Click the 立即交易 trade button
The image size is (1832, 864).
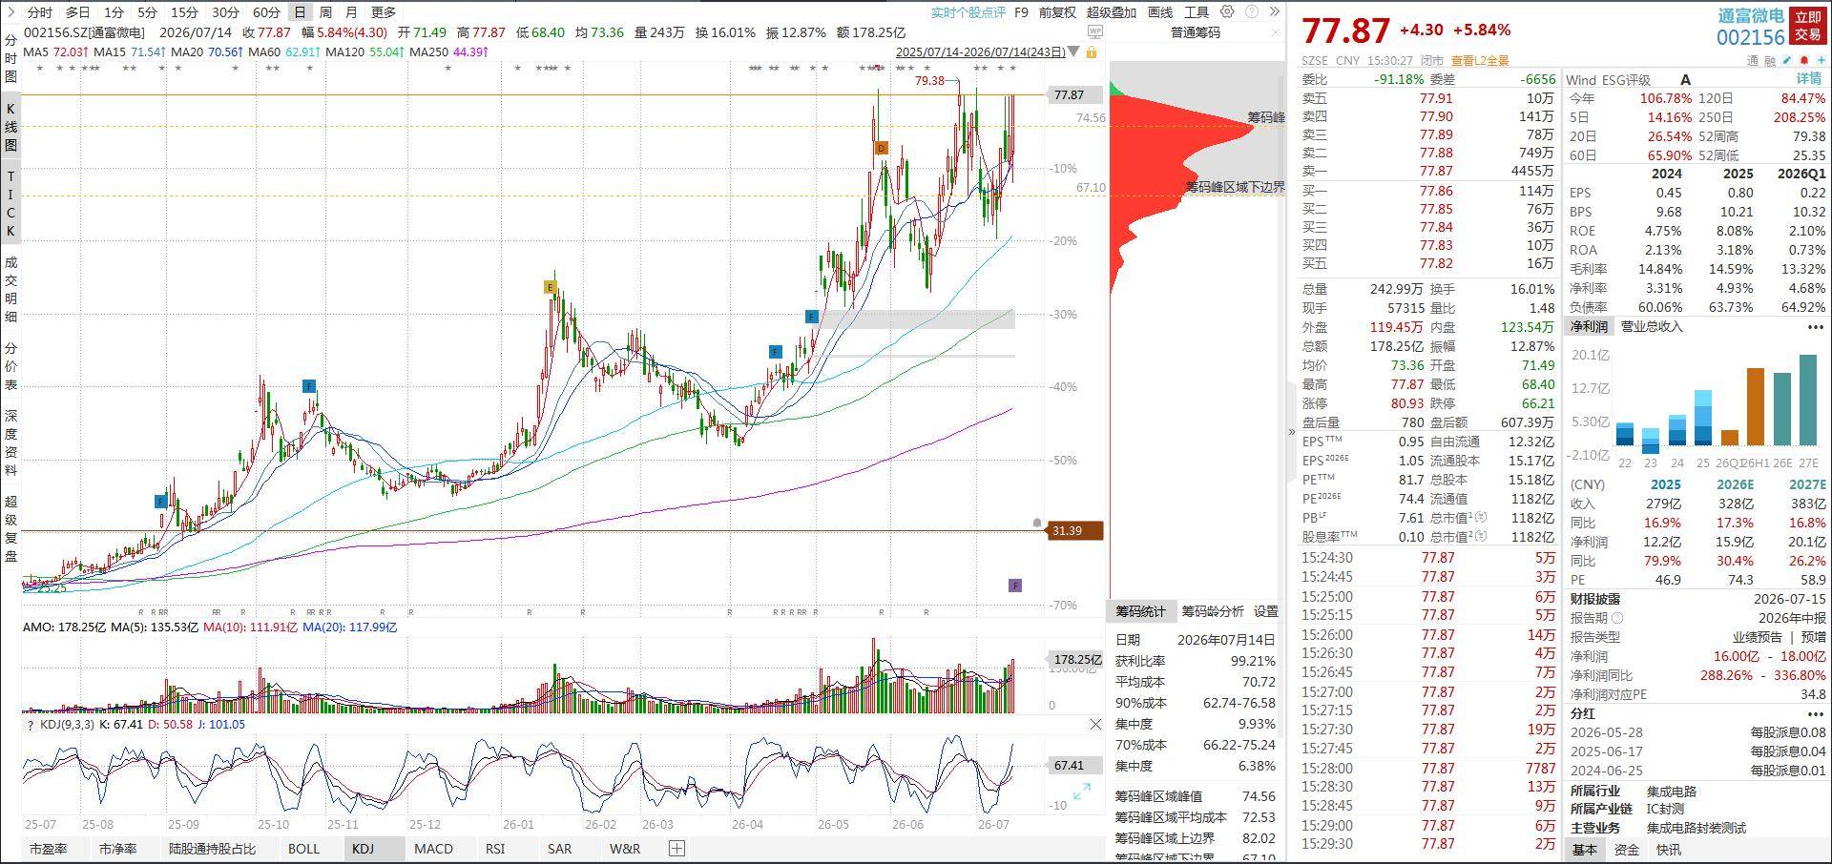1807,26
